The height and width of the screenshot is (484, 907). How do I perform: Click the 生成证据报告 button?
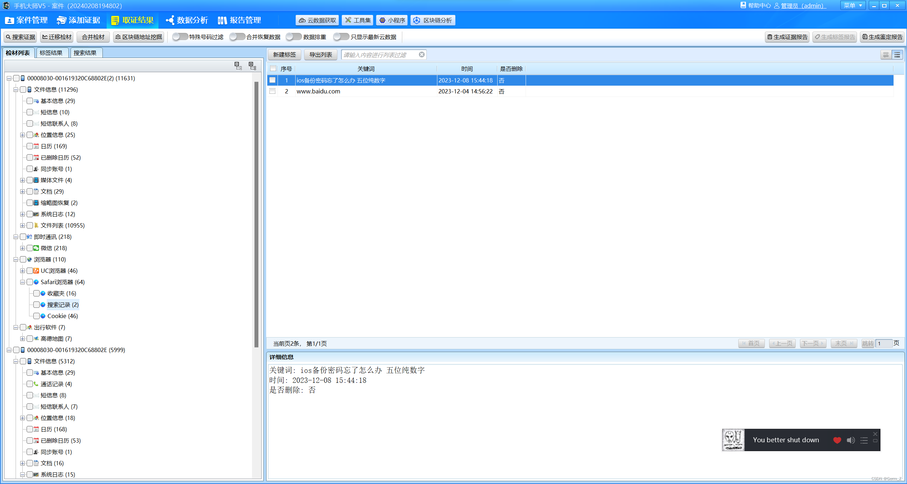(787, 37)
